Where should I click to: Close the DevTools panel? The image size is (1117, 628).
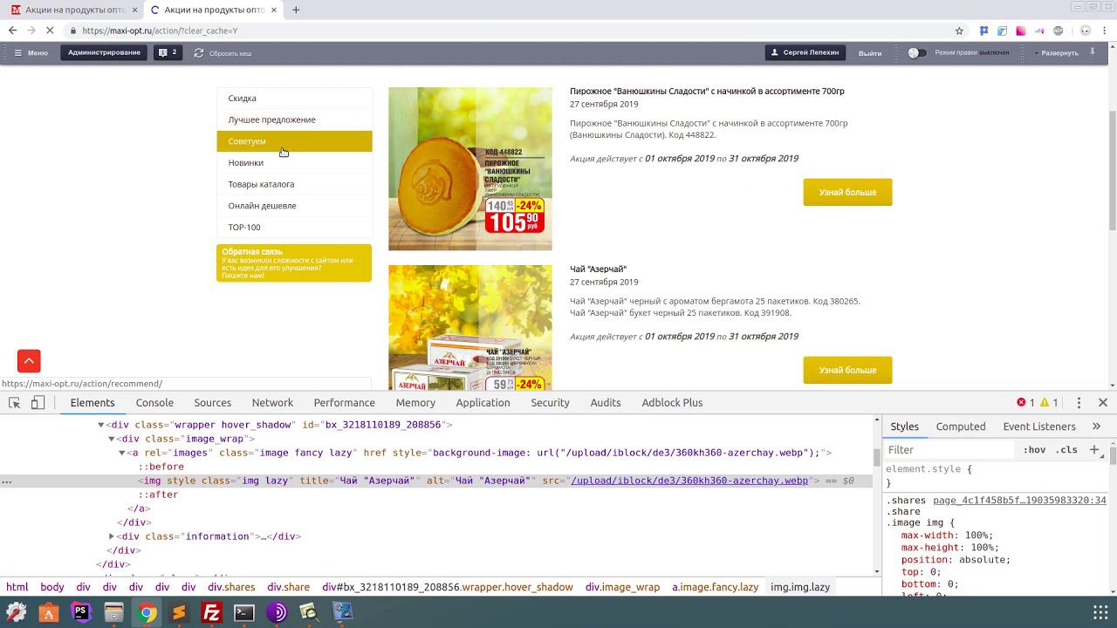1103,402
